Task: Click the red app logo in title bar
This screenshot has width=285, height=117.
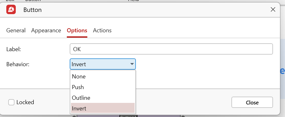Action: pyautogui.click(x=11, y=9)
